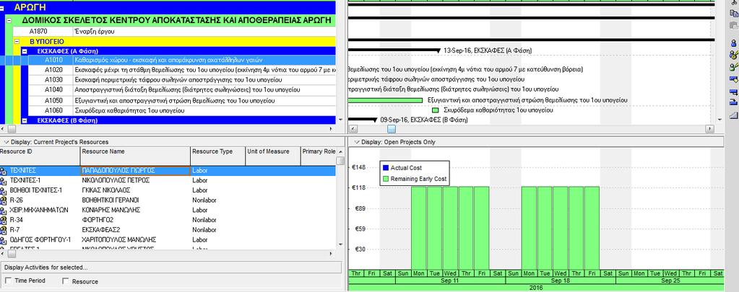Click nonlabor icon beside R-34
This screenshot has height=292, width=739.
[3, 220]
